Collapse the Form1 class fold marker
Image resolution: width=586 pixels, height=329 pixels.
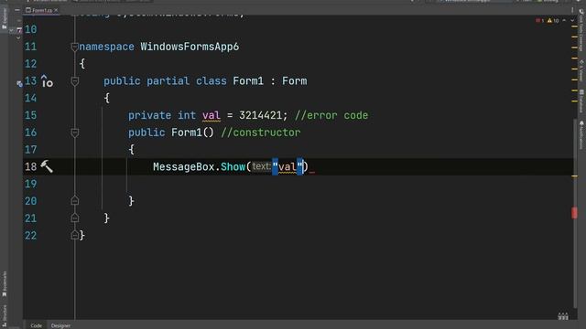(x=75, y=81)
